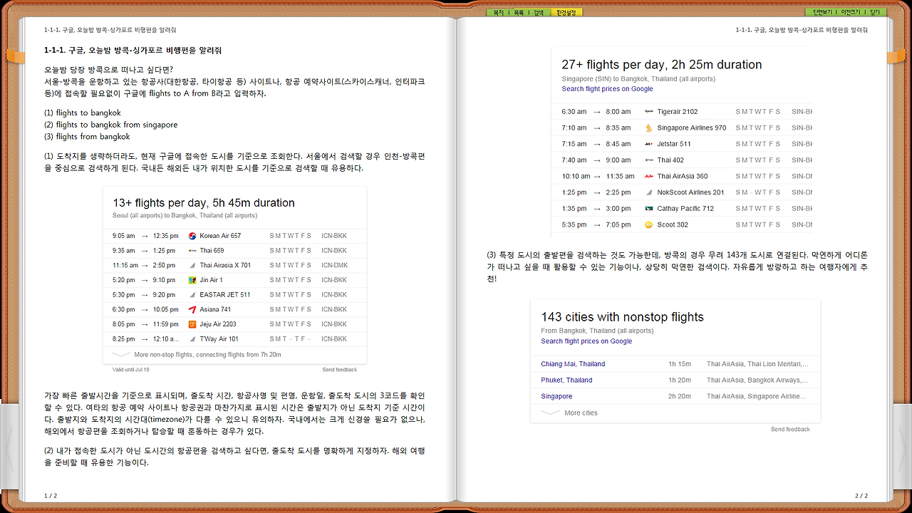Image resolution: width=912 pixels, height=513 pixels.
Task: Click the 1h 15m Chiang Mai duration
Action: 680,364
